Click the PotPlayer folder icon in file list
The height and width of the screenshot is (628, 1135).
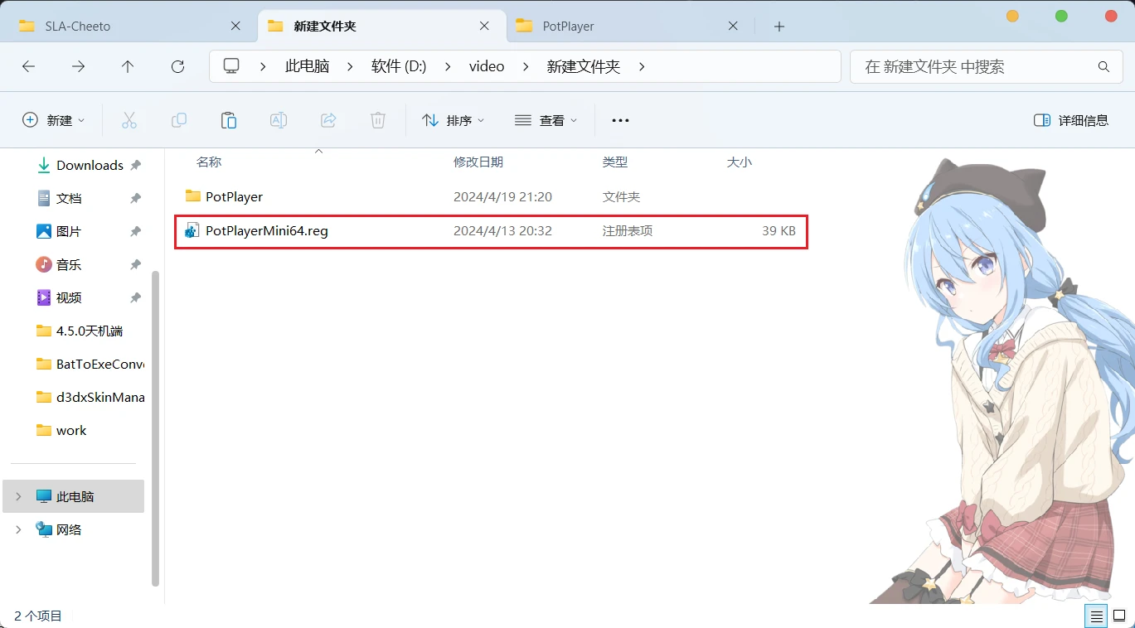(193, 196)
